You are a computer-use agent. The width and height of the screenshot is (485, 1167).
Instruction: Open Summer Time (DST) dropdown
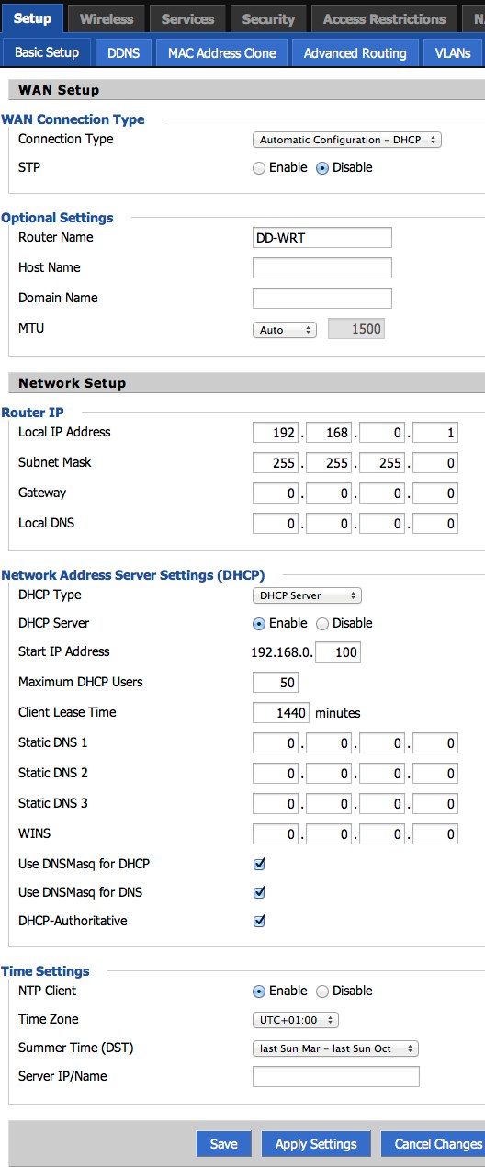(335, 1048)
